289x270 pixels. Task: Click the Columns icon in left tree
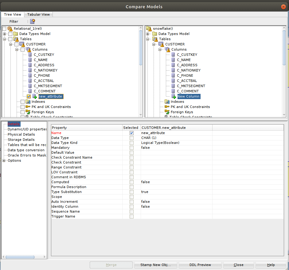[x=28, y=49]
